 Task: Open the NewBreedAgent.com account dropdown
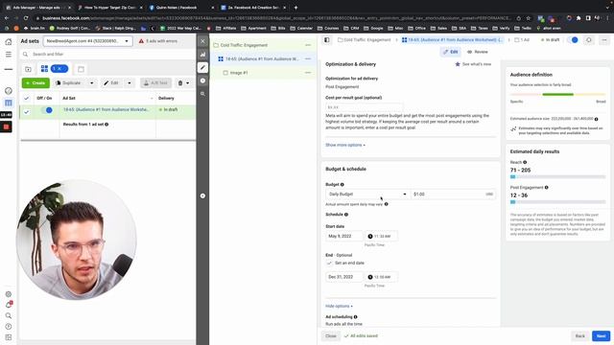click(87, 41)
